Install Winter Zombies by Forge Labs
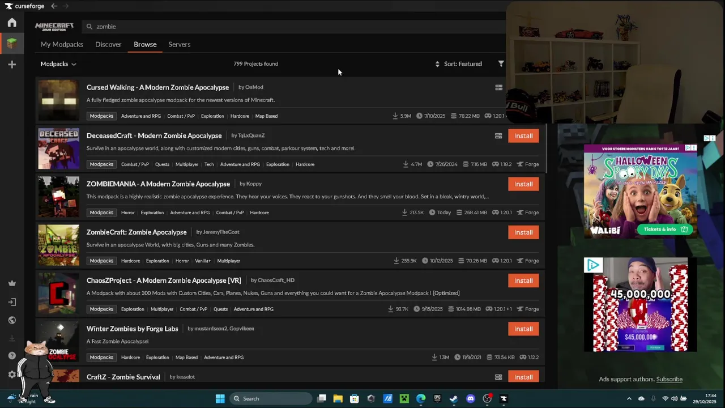725x408 pixels. point(523,329)
